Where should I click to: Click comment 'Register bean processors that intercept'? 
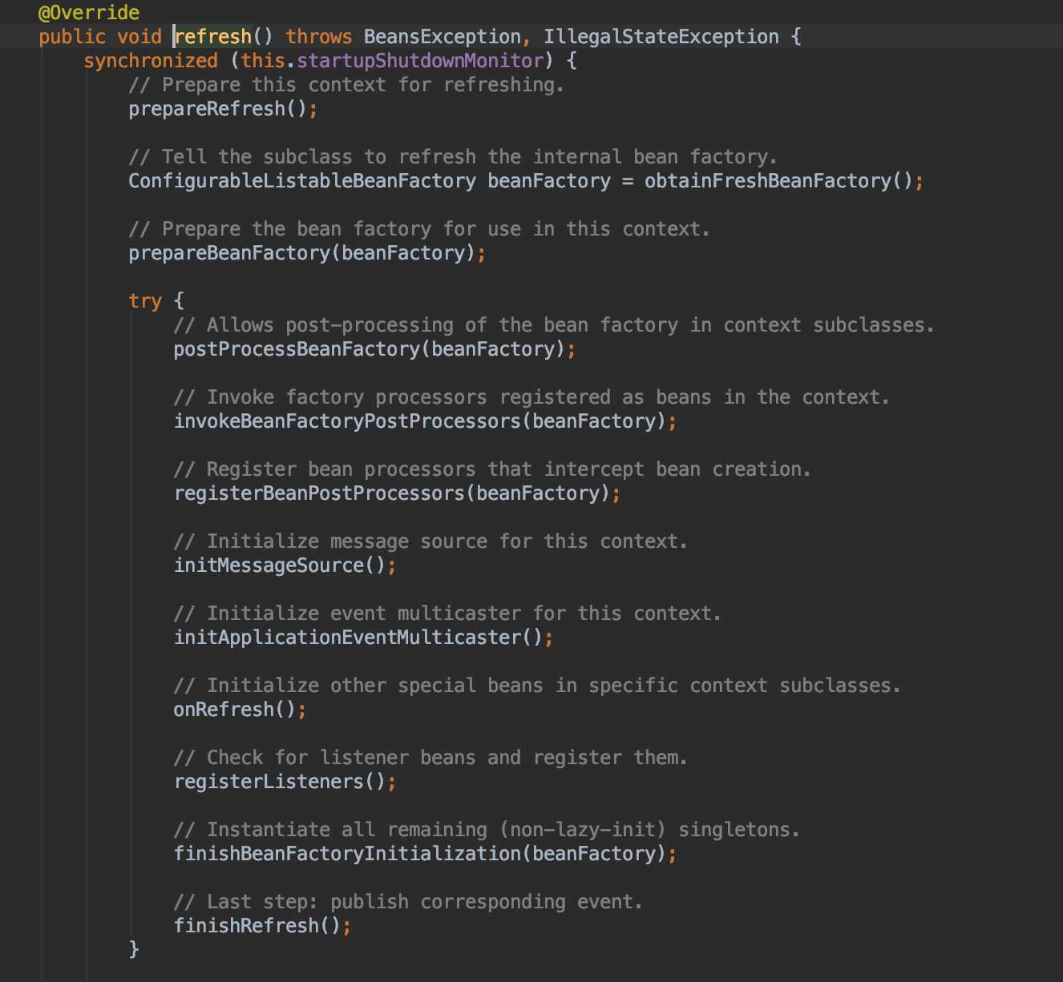pos(492,469)
